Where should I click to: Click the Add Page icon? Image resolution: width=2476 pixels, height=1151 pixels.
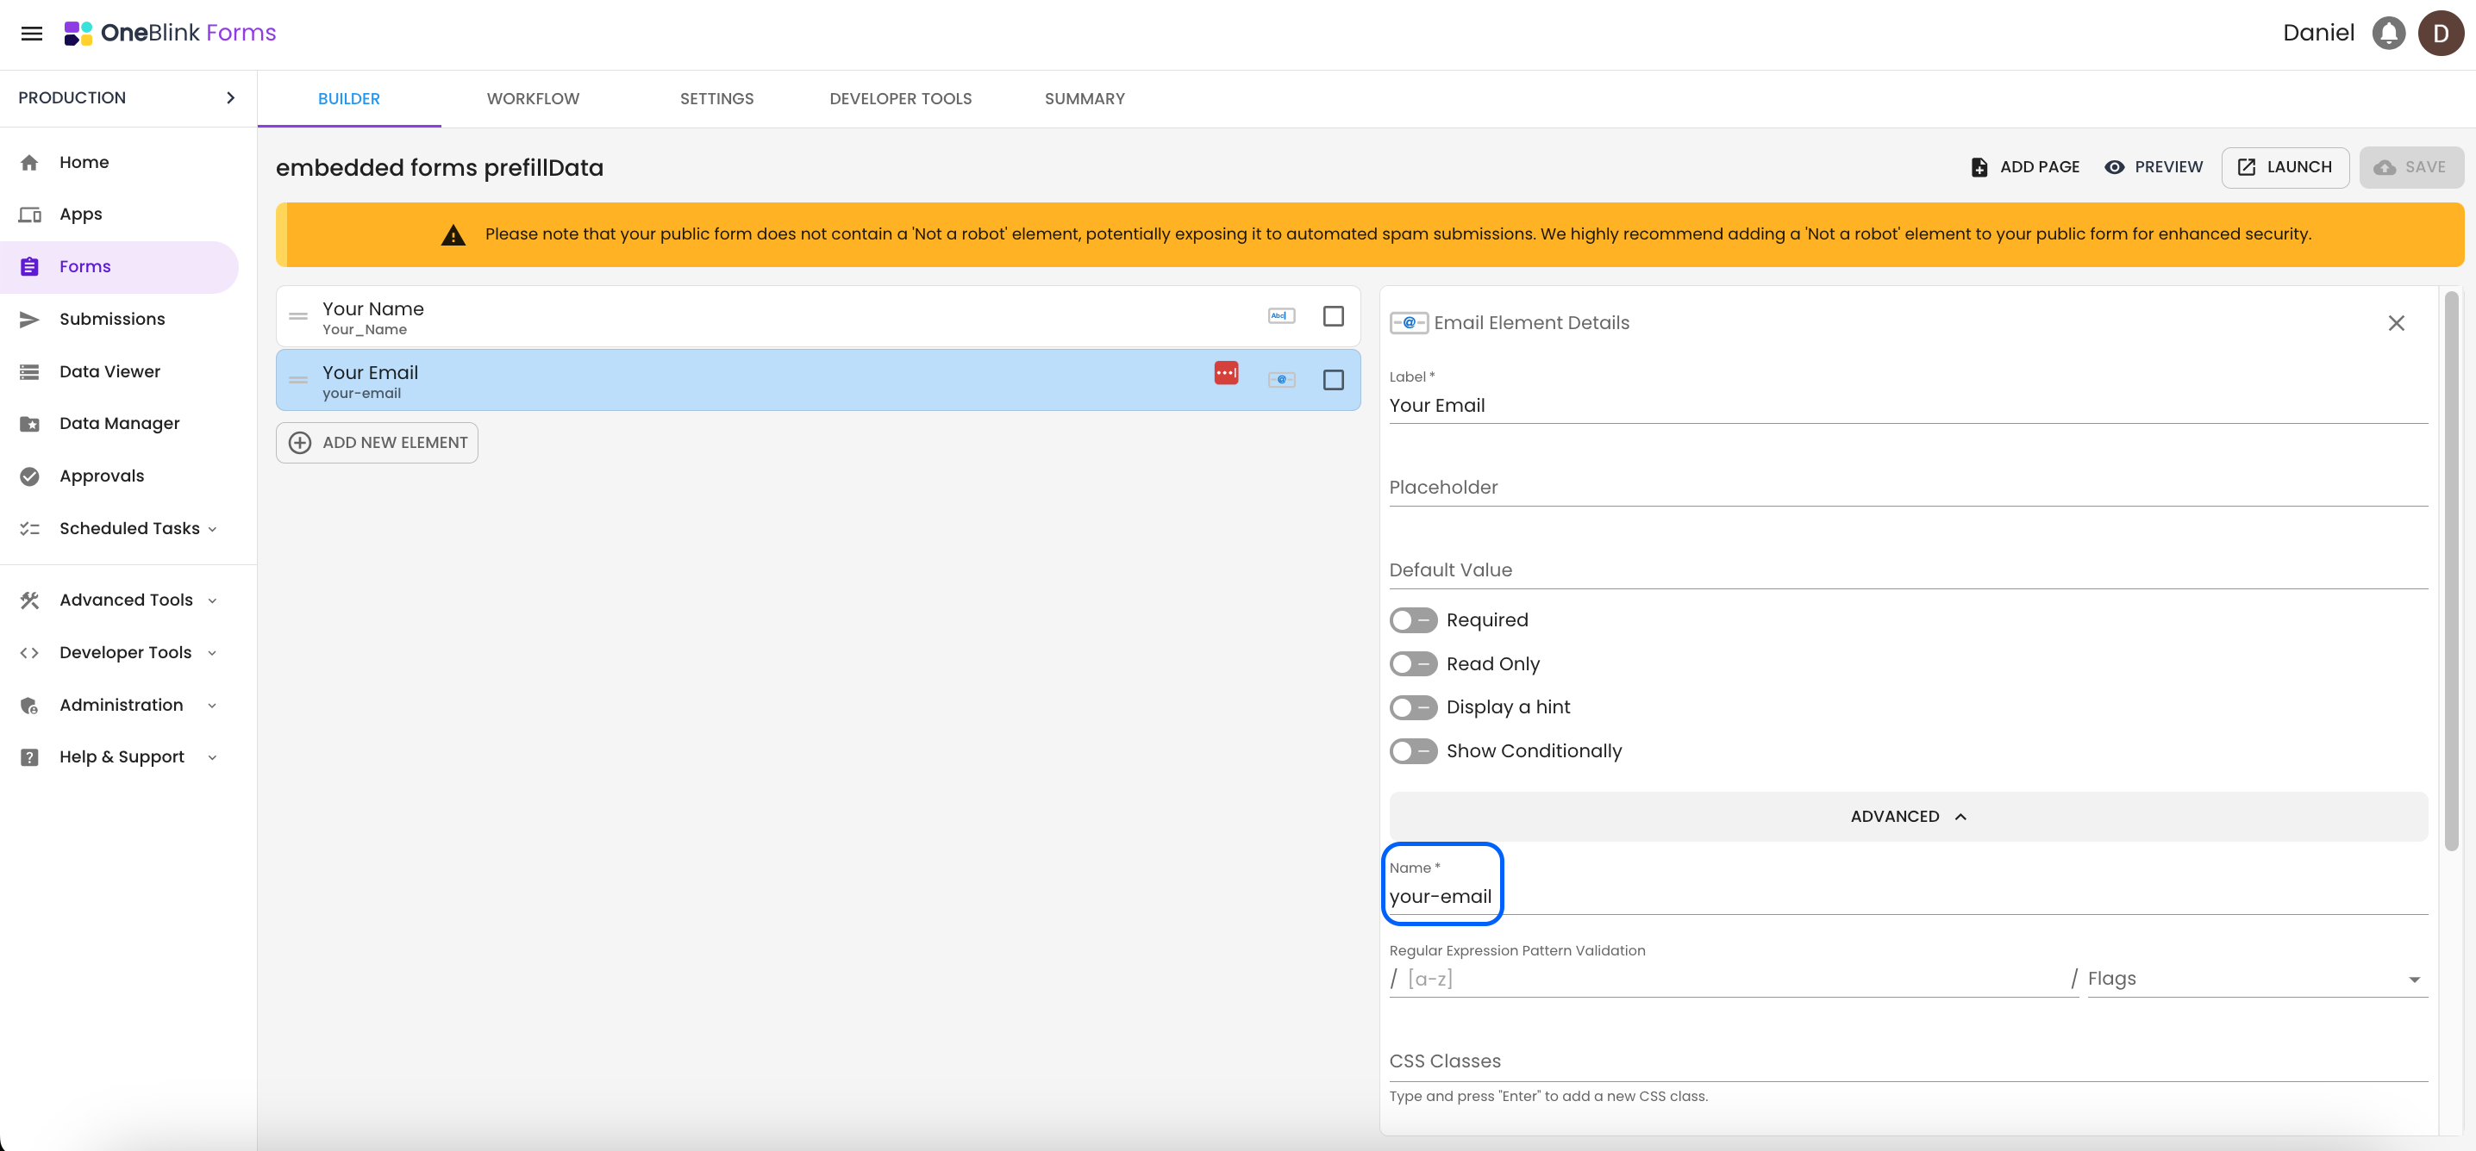click(1979, 167)
